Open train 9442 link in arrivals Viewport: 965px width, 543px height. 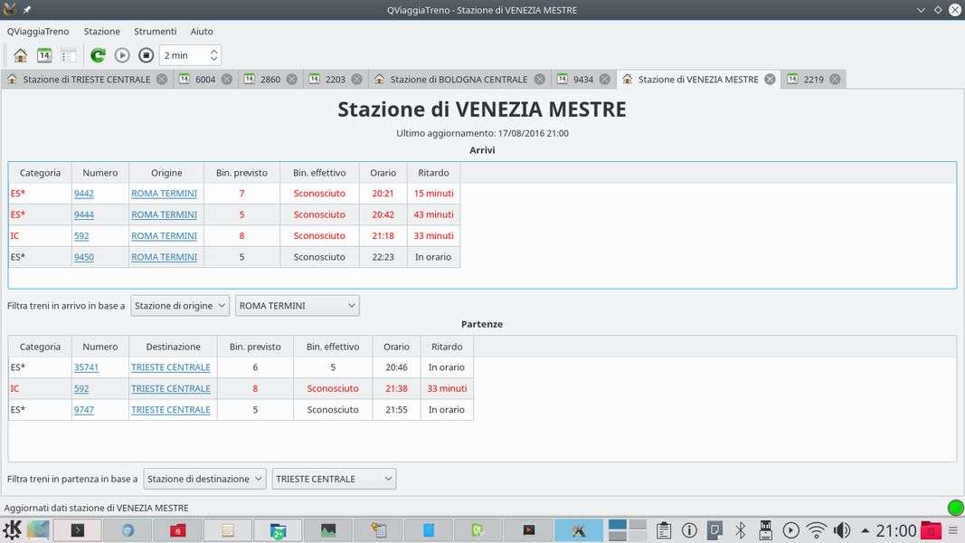(83, 194)
